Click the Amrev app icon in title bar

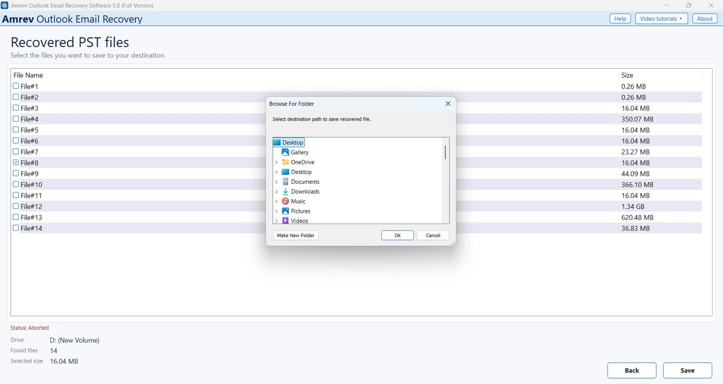click(x=5, y=5)
